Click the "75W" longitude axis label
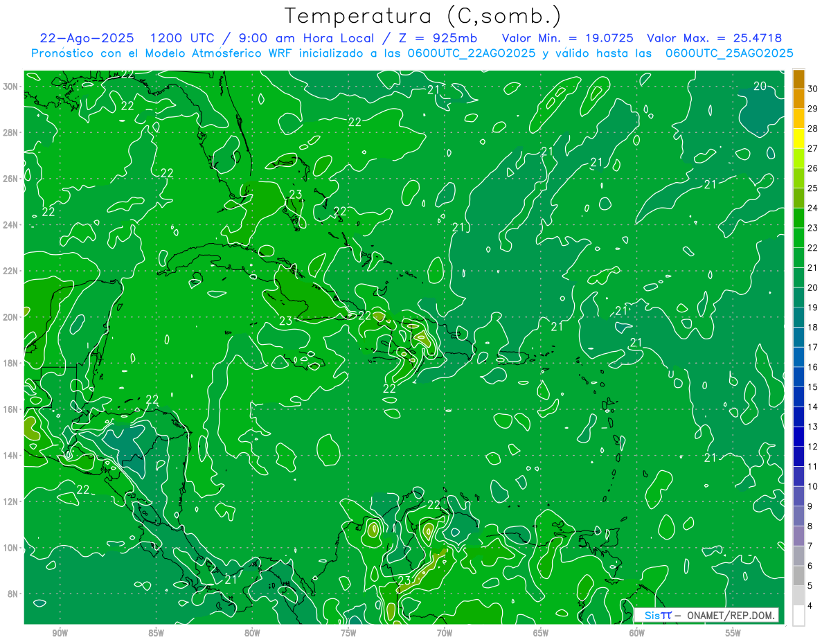Viewport: 831px width, 642px height. 348,633
